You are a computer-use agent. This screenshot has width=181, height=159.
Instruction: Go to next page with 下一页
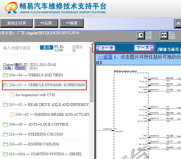pyautogui.click(x=144, y=48)
